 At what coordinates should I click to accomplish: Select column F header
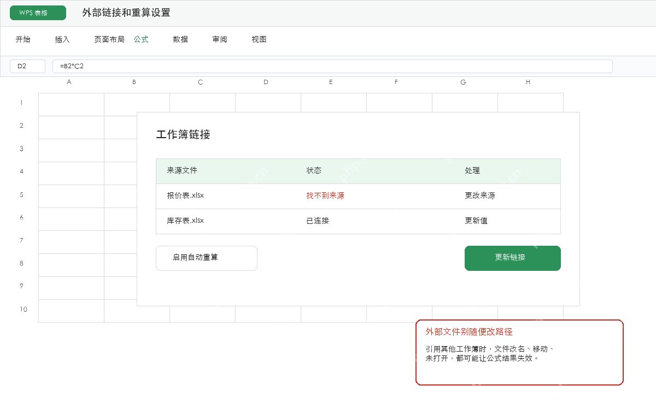tap(397, 82)
